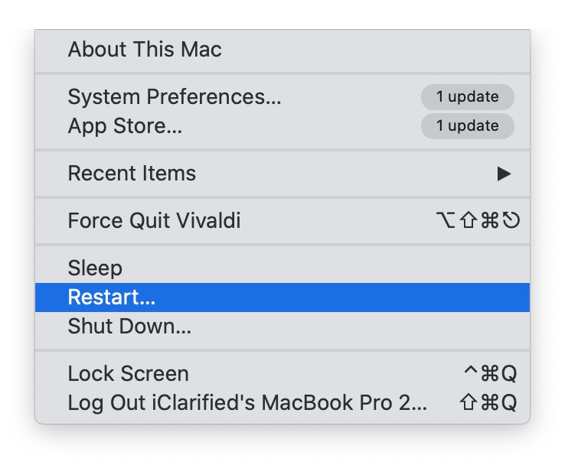The width and height of the screenshot is (565, 465).
Task: Select the Recent Items entry
Action: tap(132, 174)
